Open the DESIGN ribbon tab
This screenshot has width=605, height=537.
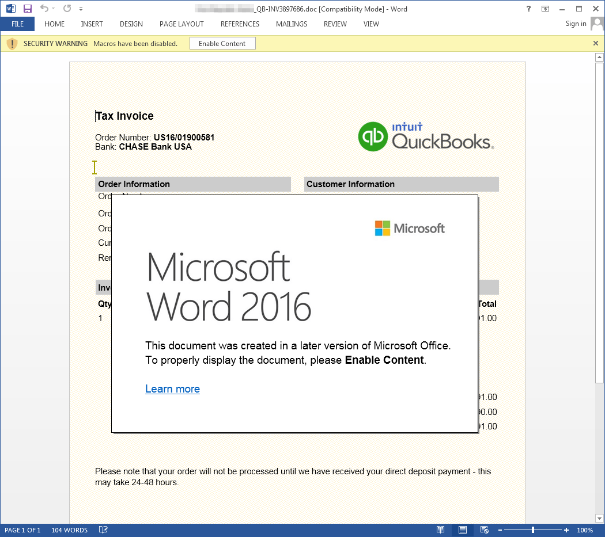[131, 24]
